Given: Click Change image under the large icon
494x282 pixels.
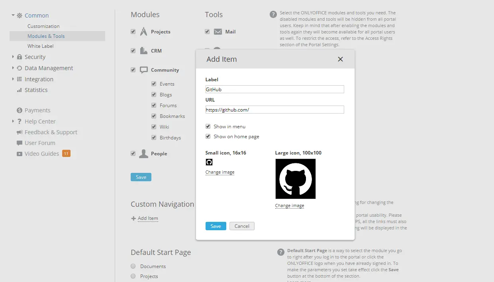Looking at the screenshot, I should click(x=290, y=206).
